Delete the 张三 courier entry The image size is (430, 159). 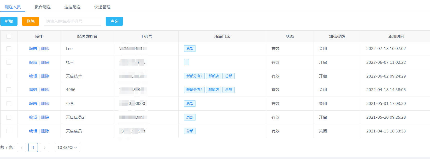tap(45, 62)
